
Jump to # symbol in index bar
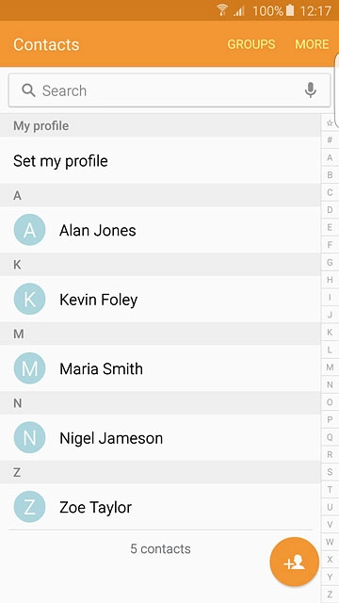[330, 140]
